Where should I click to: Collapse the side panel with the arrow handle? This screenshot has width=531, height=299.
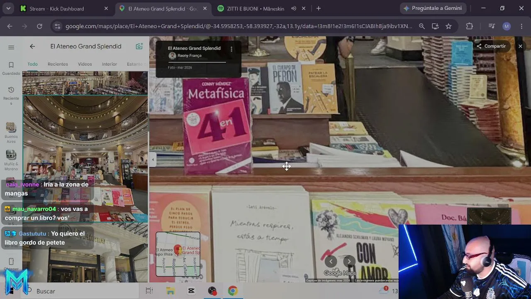(x=153, y=159)
